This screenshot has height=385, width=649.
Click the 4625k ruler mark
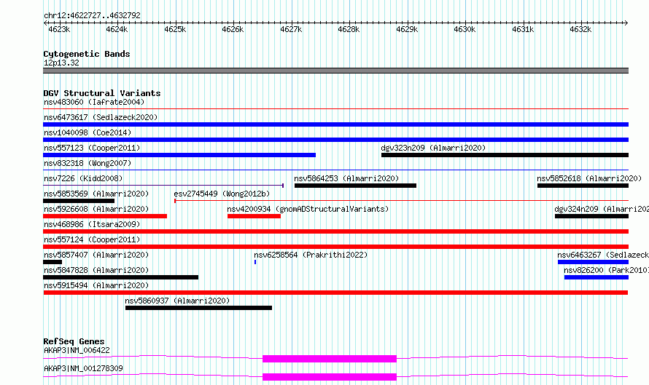point(175,29)
